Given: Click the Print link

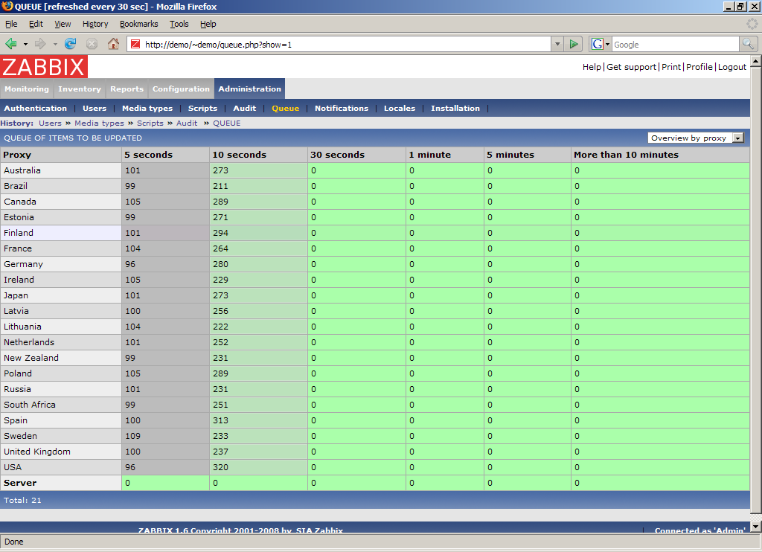Looking at the screenshot, I should pyautogui.click(x=671, y=67).
